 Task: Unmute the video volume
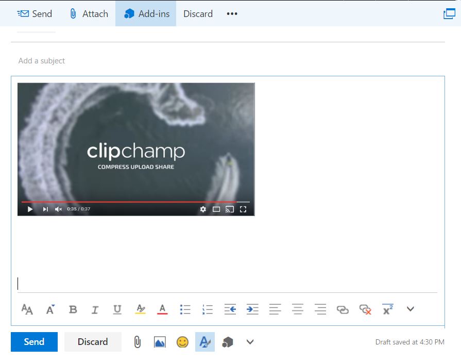pos(58,209)
